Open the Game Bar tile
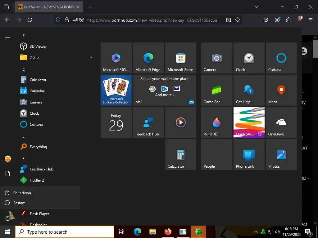The height and width of the screenshot is (238, 318). click(216, 90)
